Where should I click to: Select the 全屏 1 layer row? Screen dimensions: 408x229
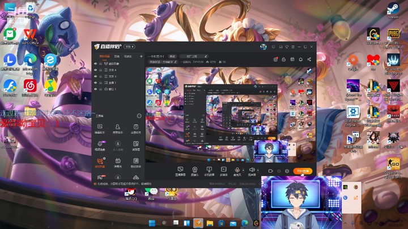[118, 83]
